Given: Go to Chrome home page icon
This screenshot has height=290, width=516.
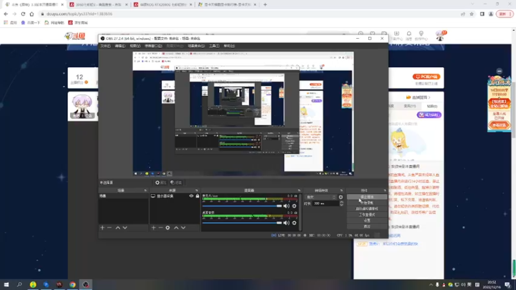Looking at the screenshot, I should tap(32, 14).
